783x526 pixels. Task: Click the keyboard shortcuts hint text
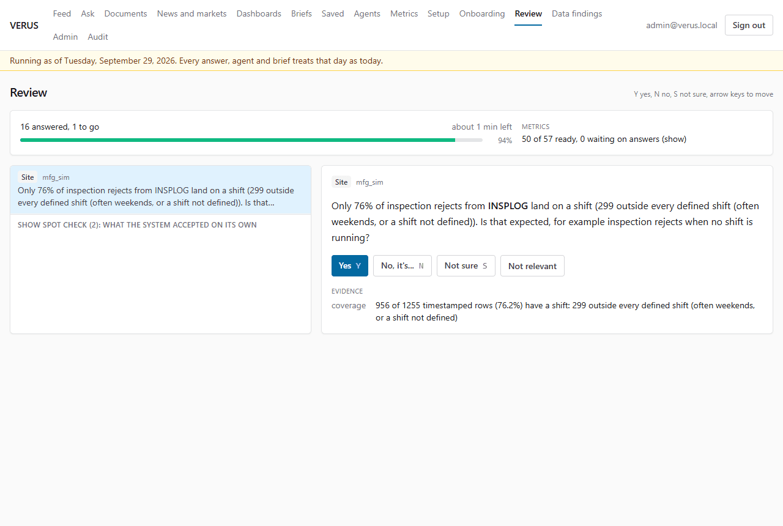click(703, 94)
